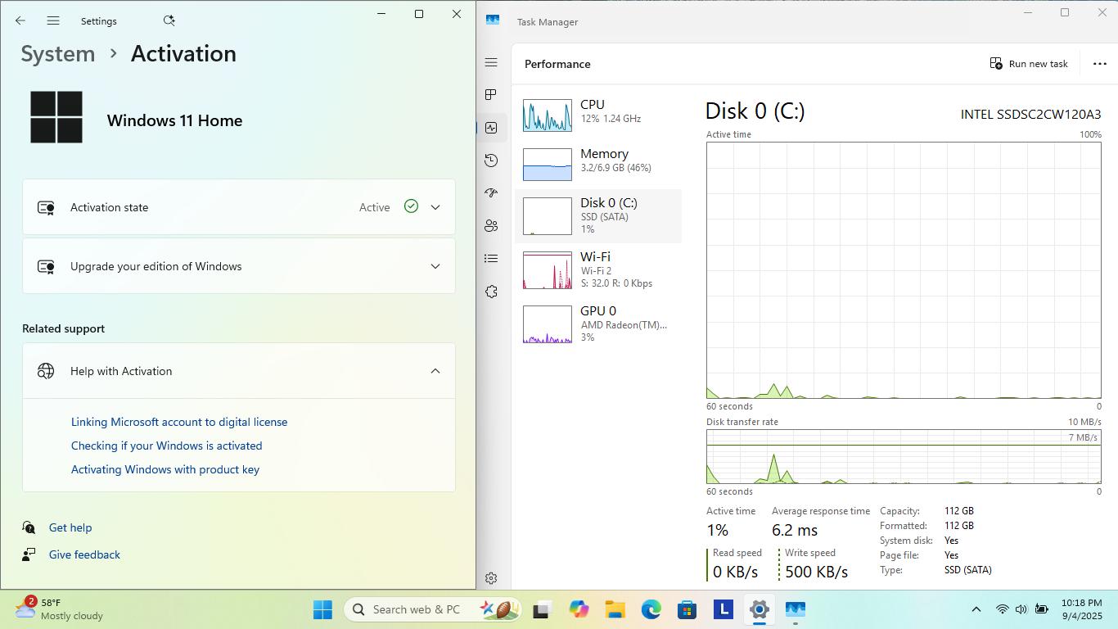Open Wi-Fi network tray icon

[1002, 609]
